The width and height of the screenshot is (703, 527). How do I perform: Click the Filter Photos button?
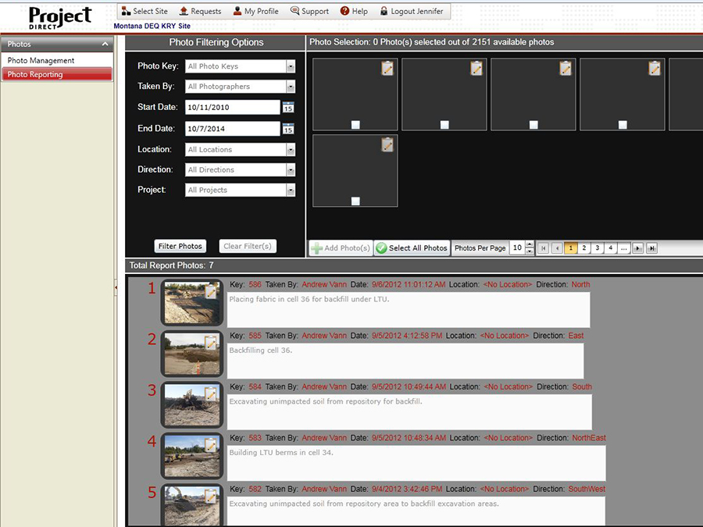pos(180,246)
